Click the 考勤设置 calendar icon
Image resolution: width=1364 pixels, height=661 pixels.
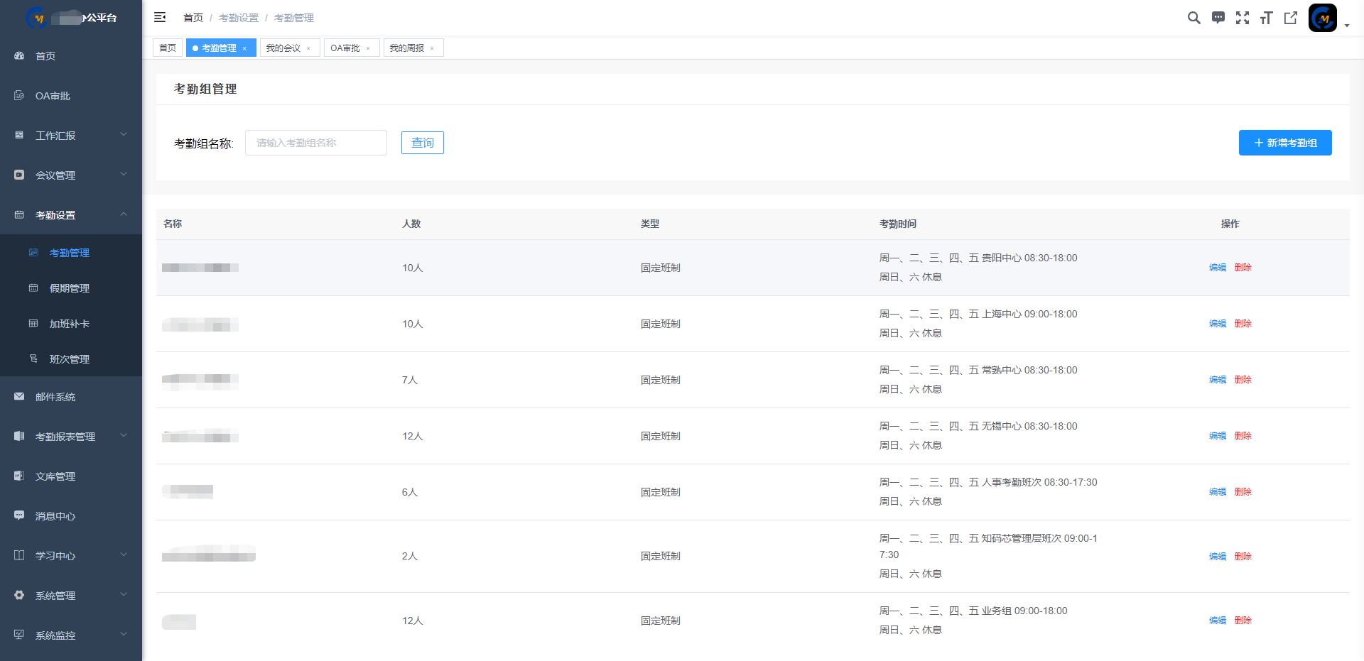coord(19,214)
